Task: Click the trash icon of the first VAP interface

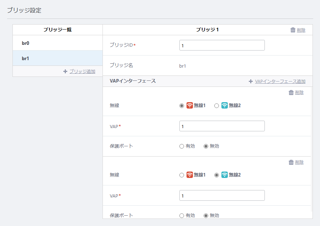Action: (x=291, y=93)
